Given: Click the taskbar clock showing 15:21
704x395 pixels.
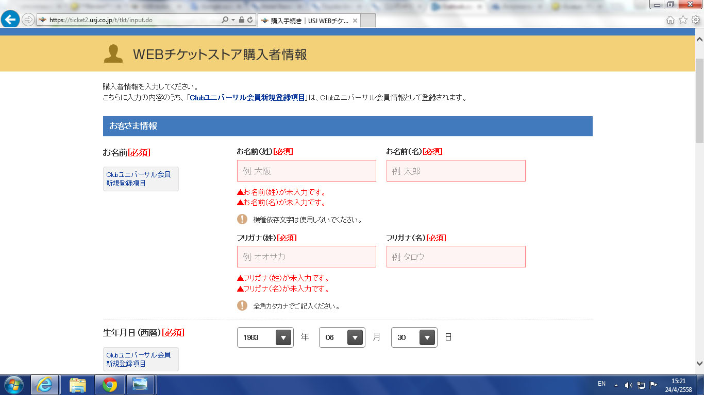Looking at the screenshot, I should pos(678,385).
